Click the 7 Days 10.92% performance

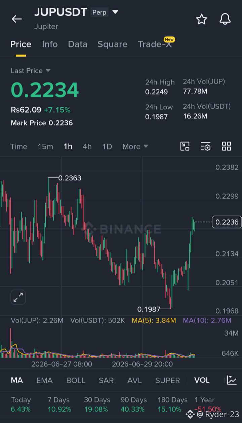(x=59, y=404)
